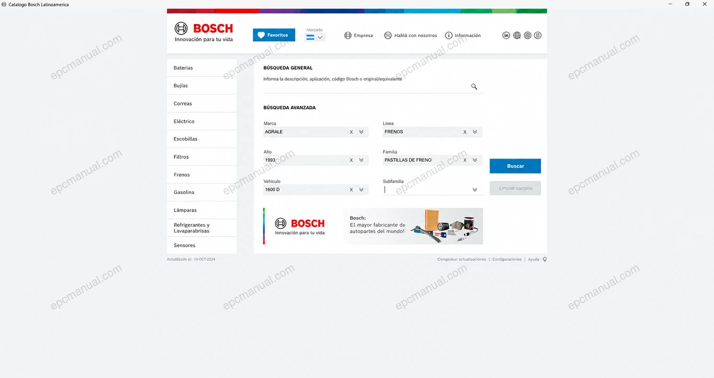Click the Información circle icon
The image size is (714, 378).
click(x=448, y=36)
